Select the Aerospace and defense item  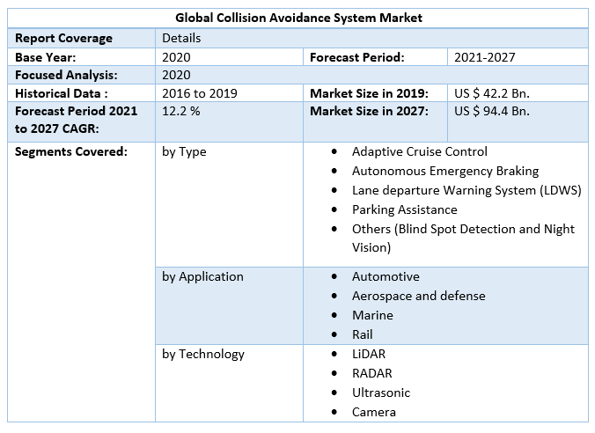(418, 296)
